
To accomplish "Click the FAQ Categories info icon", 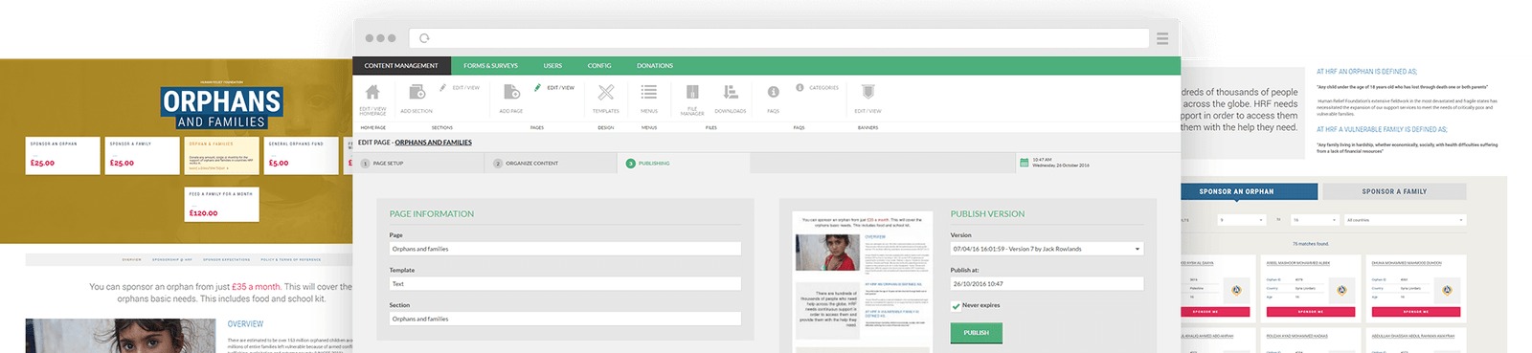I will tap(800, 87).
